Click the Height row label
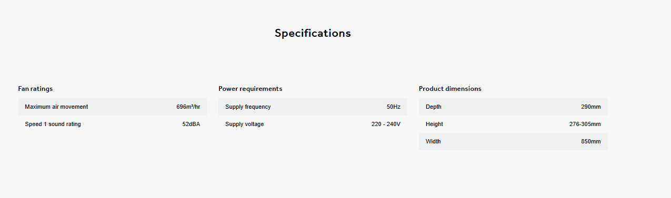The height and width of the screenshot is (198, 671). coord(434,124)
